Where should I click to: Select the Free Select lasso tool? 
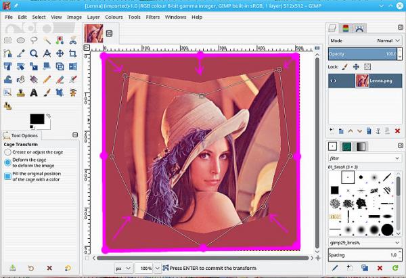pos(34,41)
